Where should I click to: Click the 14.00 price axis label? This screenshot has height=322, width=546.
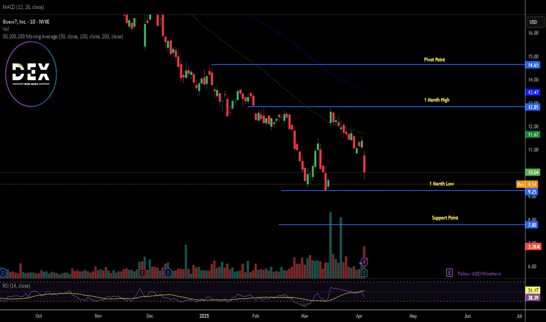(x=533, y=80)
